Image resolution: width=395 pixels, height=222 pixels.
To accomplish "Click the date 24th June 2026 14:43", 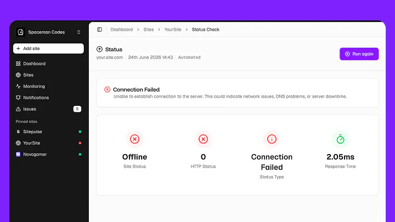I will coord(151,58).
